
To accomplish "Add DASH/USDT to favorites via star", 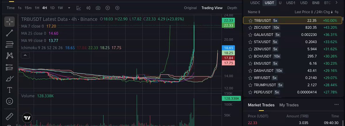I will tap(250, 71).
